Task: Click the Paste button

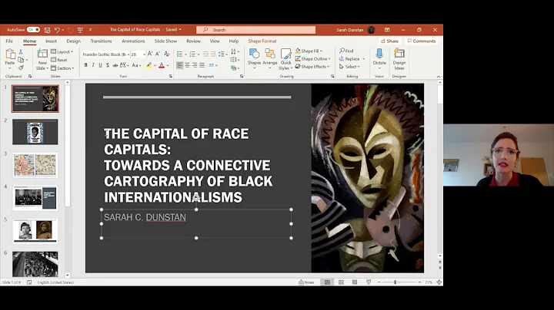Action: click(x=10, y=58)
